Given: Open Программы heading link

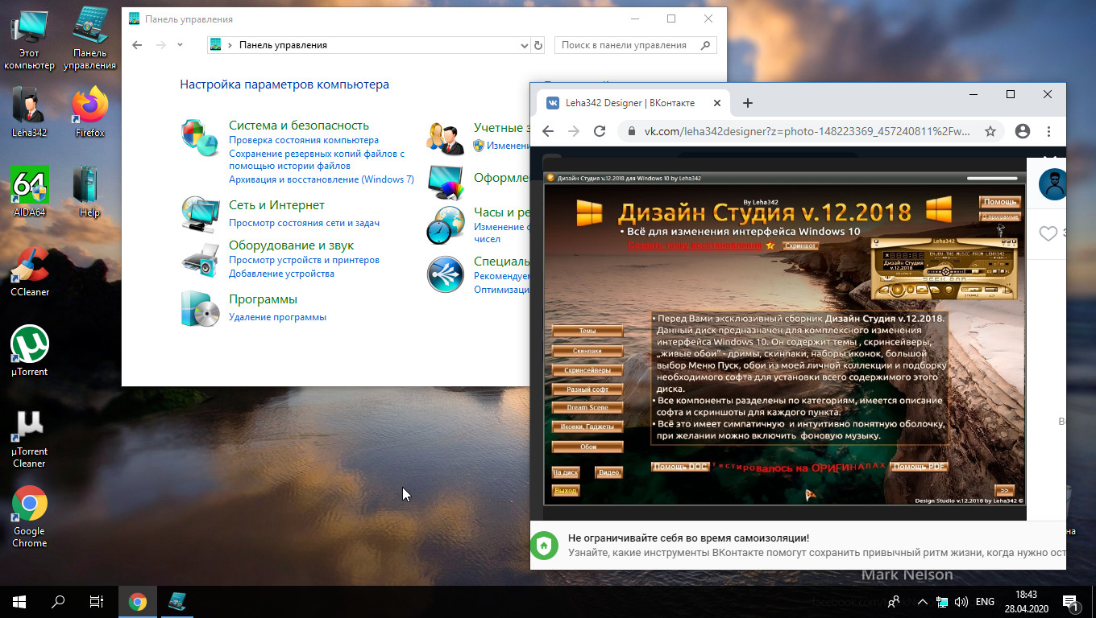Looking at the screenshot, I should (263, 299).
